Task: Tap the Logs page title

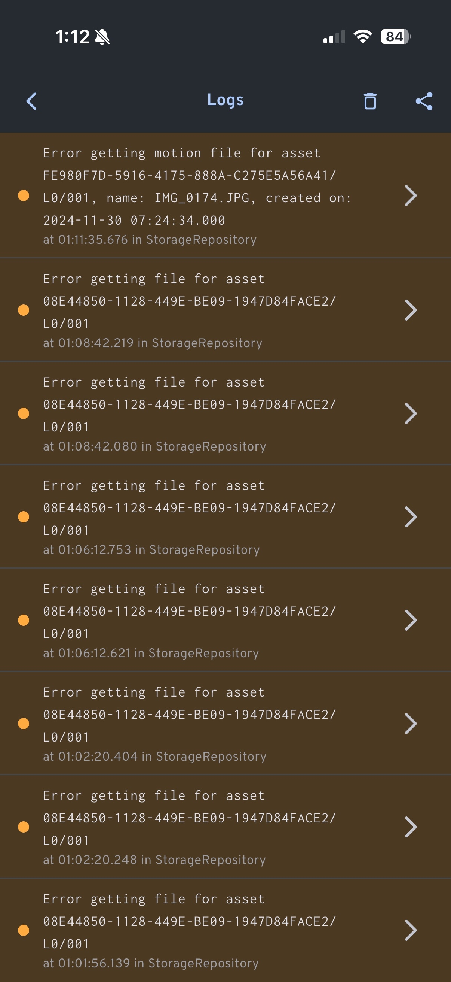Action: (x=225, y=100)
